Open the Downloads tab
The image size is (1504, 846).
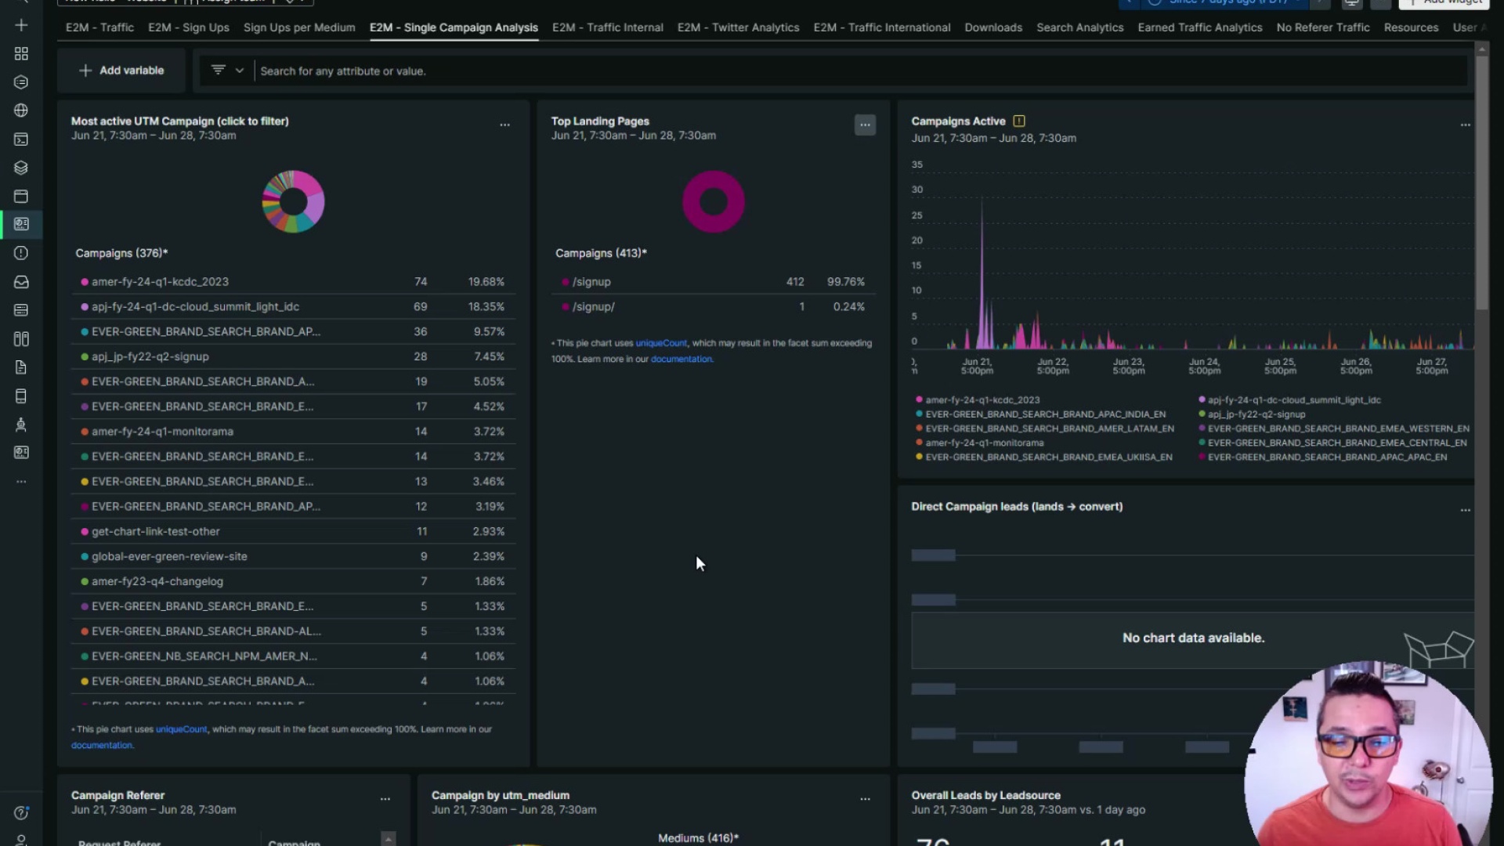[993, 27]
